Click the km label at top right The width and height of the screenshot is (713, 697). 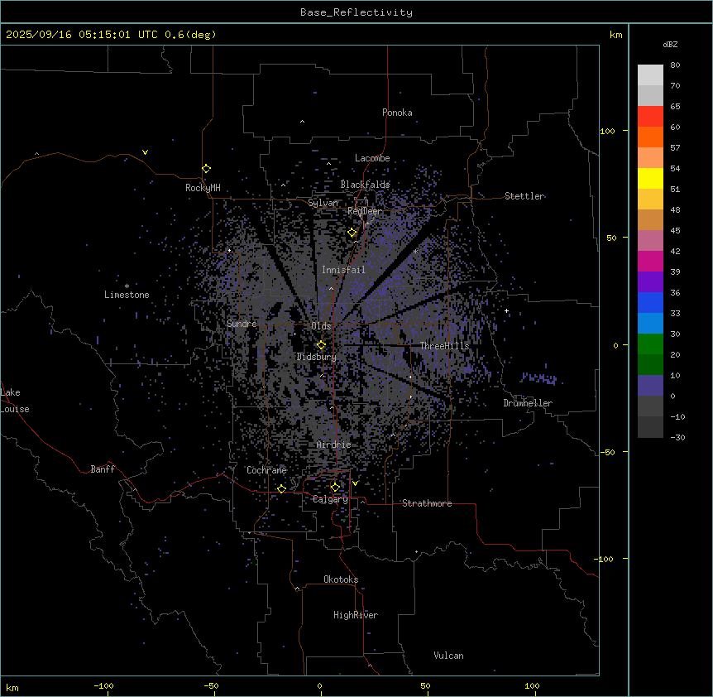pos(615,35)
